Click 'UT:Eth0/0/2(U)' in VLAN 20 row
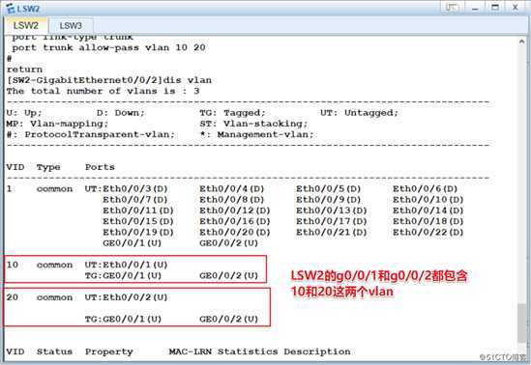 127,297
